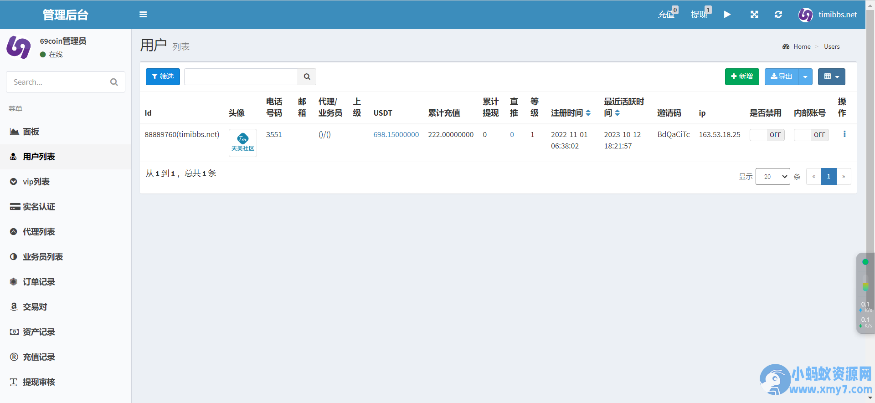Image resolution: width=875 pixels, height=403 pixels.
Task: Click Home dashboard icon in breadcrumb
Action: pyautogui.click(x=786, y=46)
